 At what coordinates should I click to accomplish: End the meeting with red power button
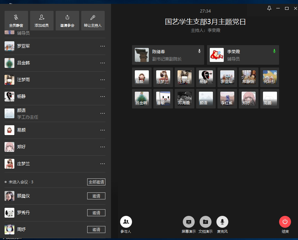click(x=285, y=222)
